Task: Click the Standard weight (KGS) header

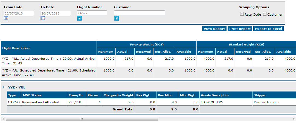Action: coord(246,45)
